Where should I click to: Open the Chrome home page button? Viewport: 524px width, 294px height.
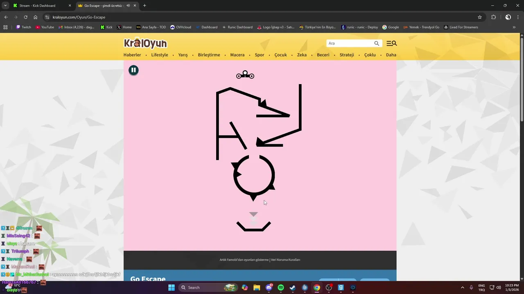coord(36,17)
